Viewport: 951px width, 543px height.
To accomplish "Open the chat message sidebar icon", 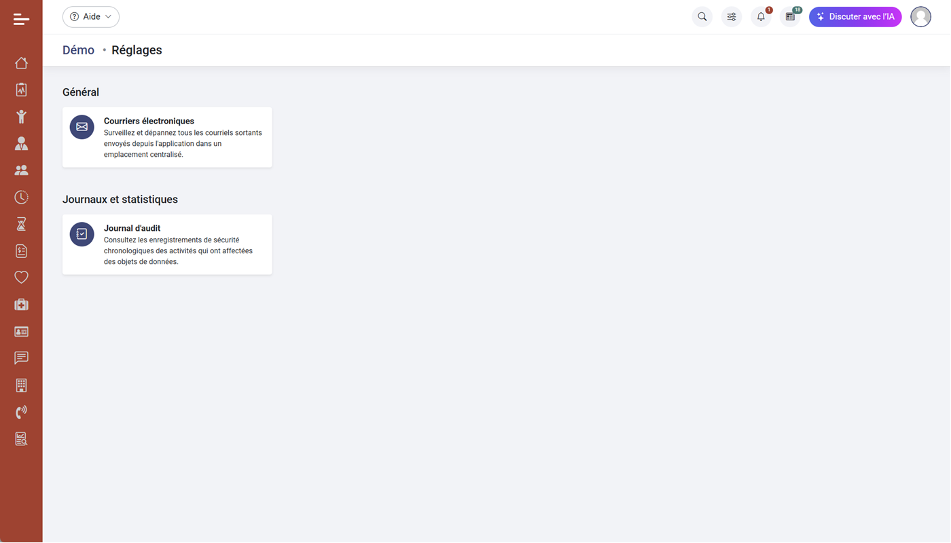I will 21,358.
